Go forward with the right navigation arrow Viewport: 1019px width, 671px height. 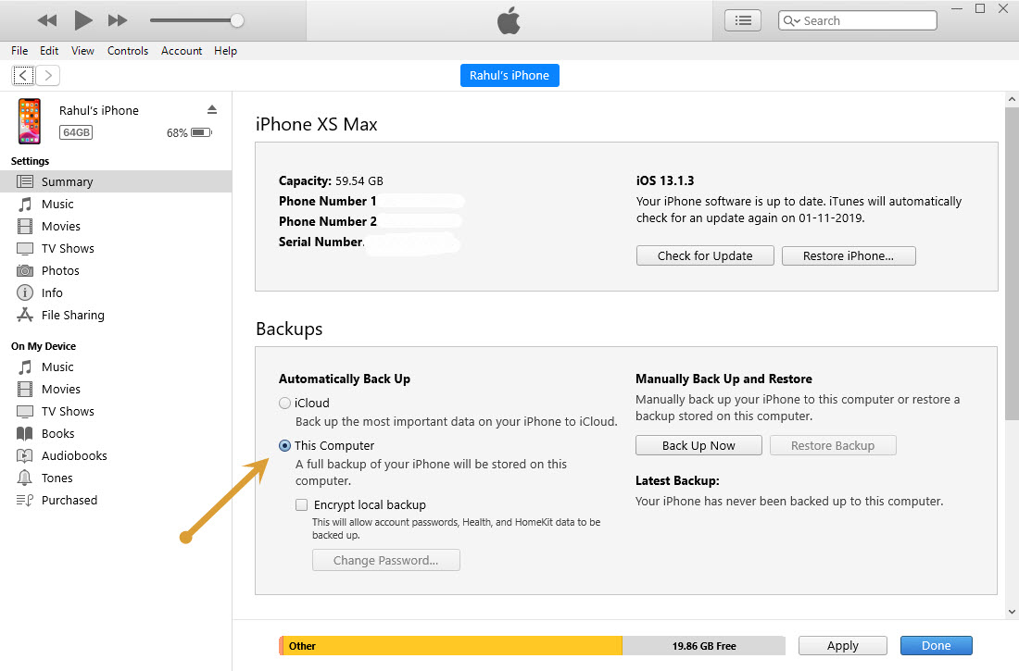(48, 75)
